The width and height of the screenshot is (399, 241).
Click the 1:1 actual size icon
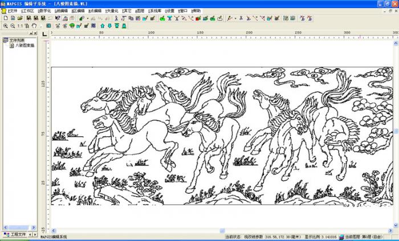pyautogui.click(x=20, y=26)
